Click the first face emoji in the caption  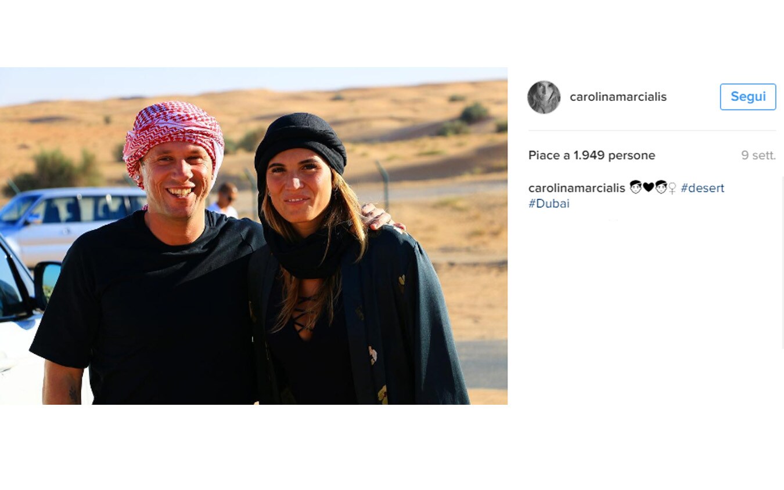636,187
